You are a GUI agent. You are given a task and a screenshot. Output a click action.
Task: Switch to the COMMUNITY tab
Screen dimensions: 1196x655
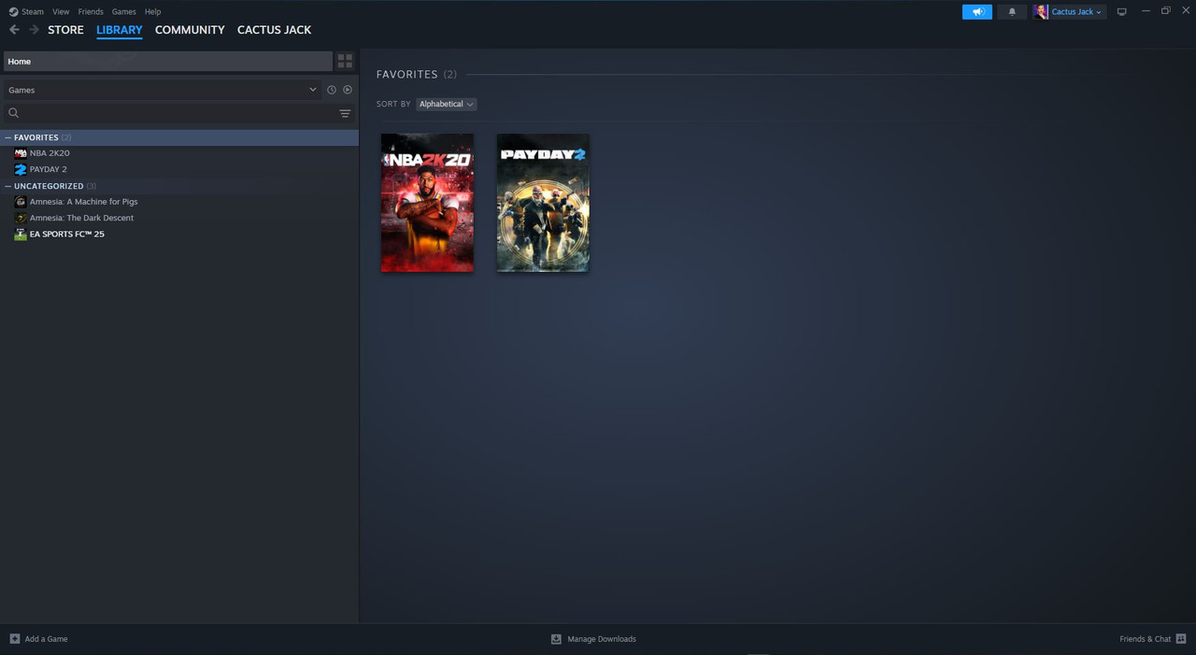[x=190, y=30]
